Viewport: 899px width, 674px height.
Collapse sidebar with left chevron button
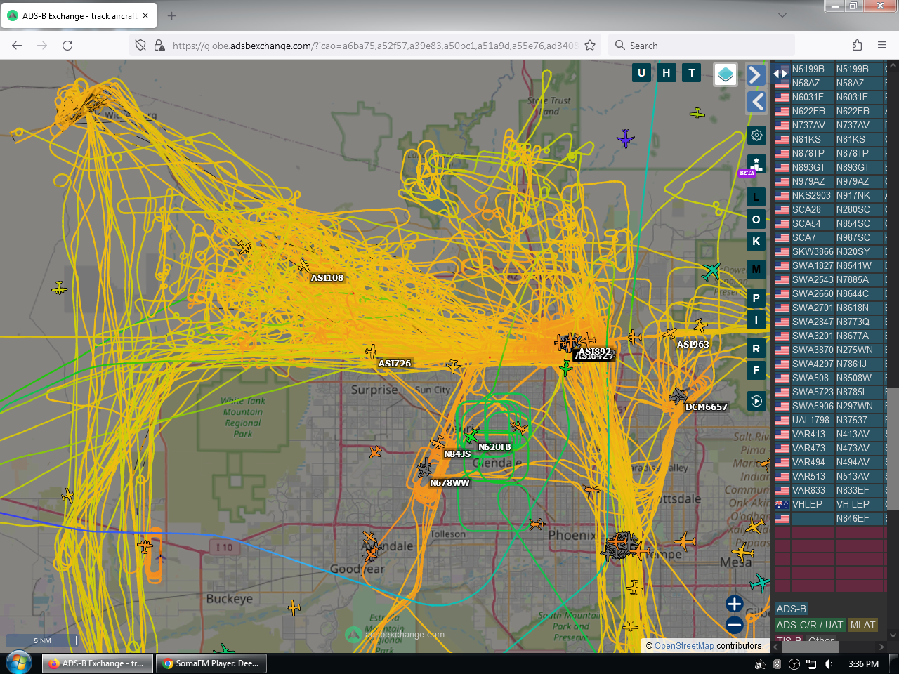click(756, 102)
